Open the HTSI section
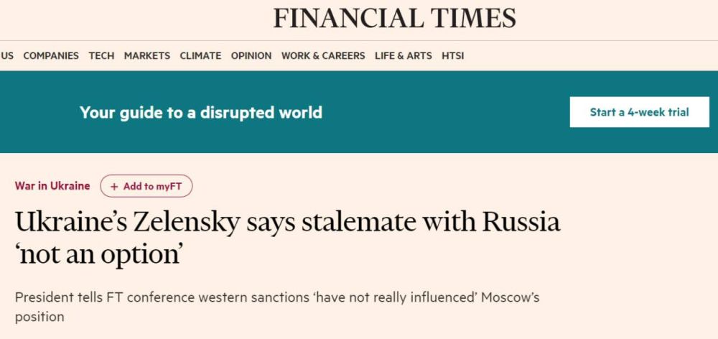 tap(452, 55)
